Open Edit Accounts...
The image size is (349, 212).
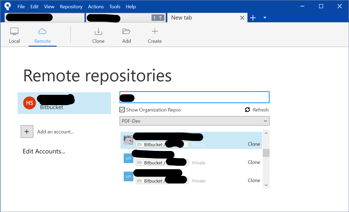(44, 151)
